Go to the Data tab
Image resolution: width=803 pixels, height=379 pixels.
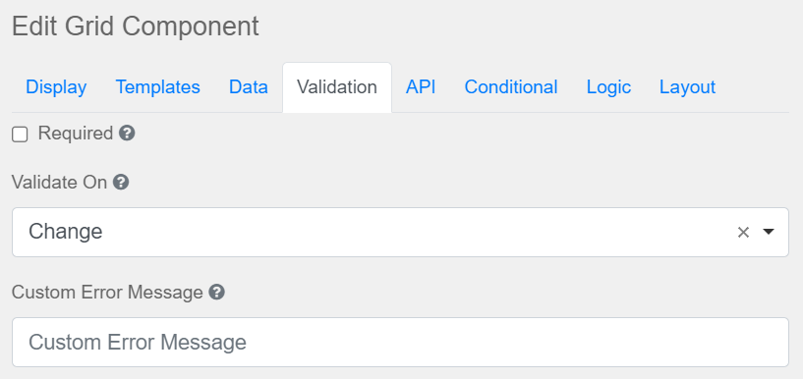(x=249, y=87)
